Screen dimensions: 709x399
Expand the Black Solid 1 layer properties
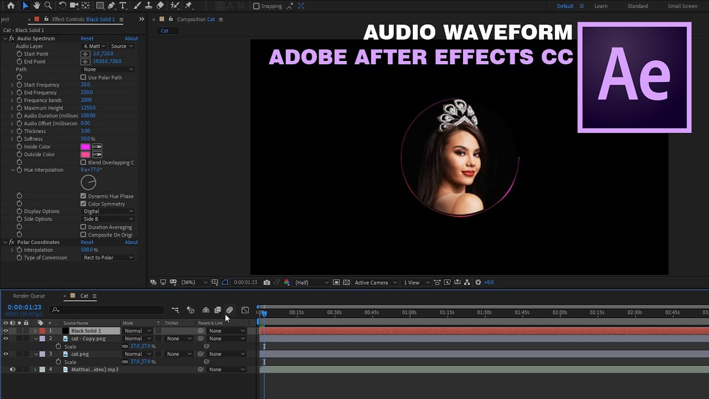35,331
